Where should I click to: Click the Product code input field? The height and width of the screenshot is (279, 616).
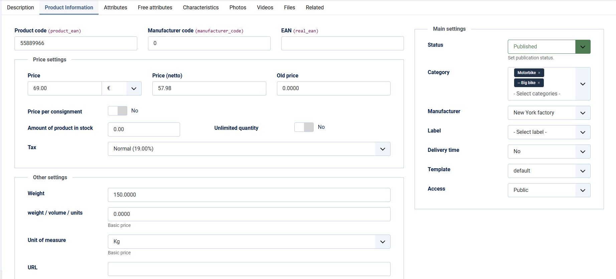click(x=75, y=43)
